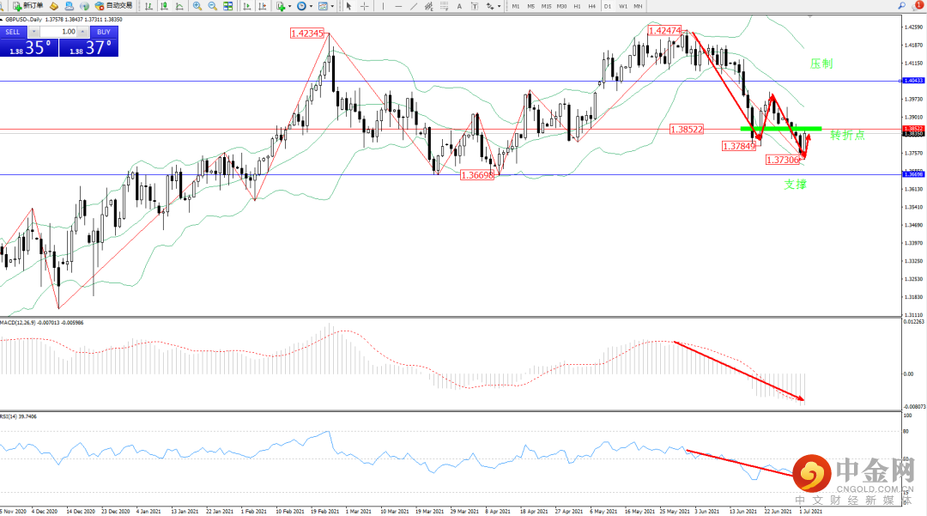
Task: Select the 1.38522 price label
Action: coord(687,129)
